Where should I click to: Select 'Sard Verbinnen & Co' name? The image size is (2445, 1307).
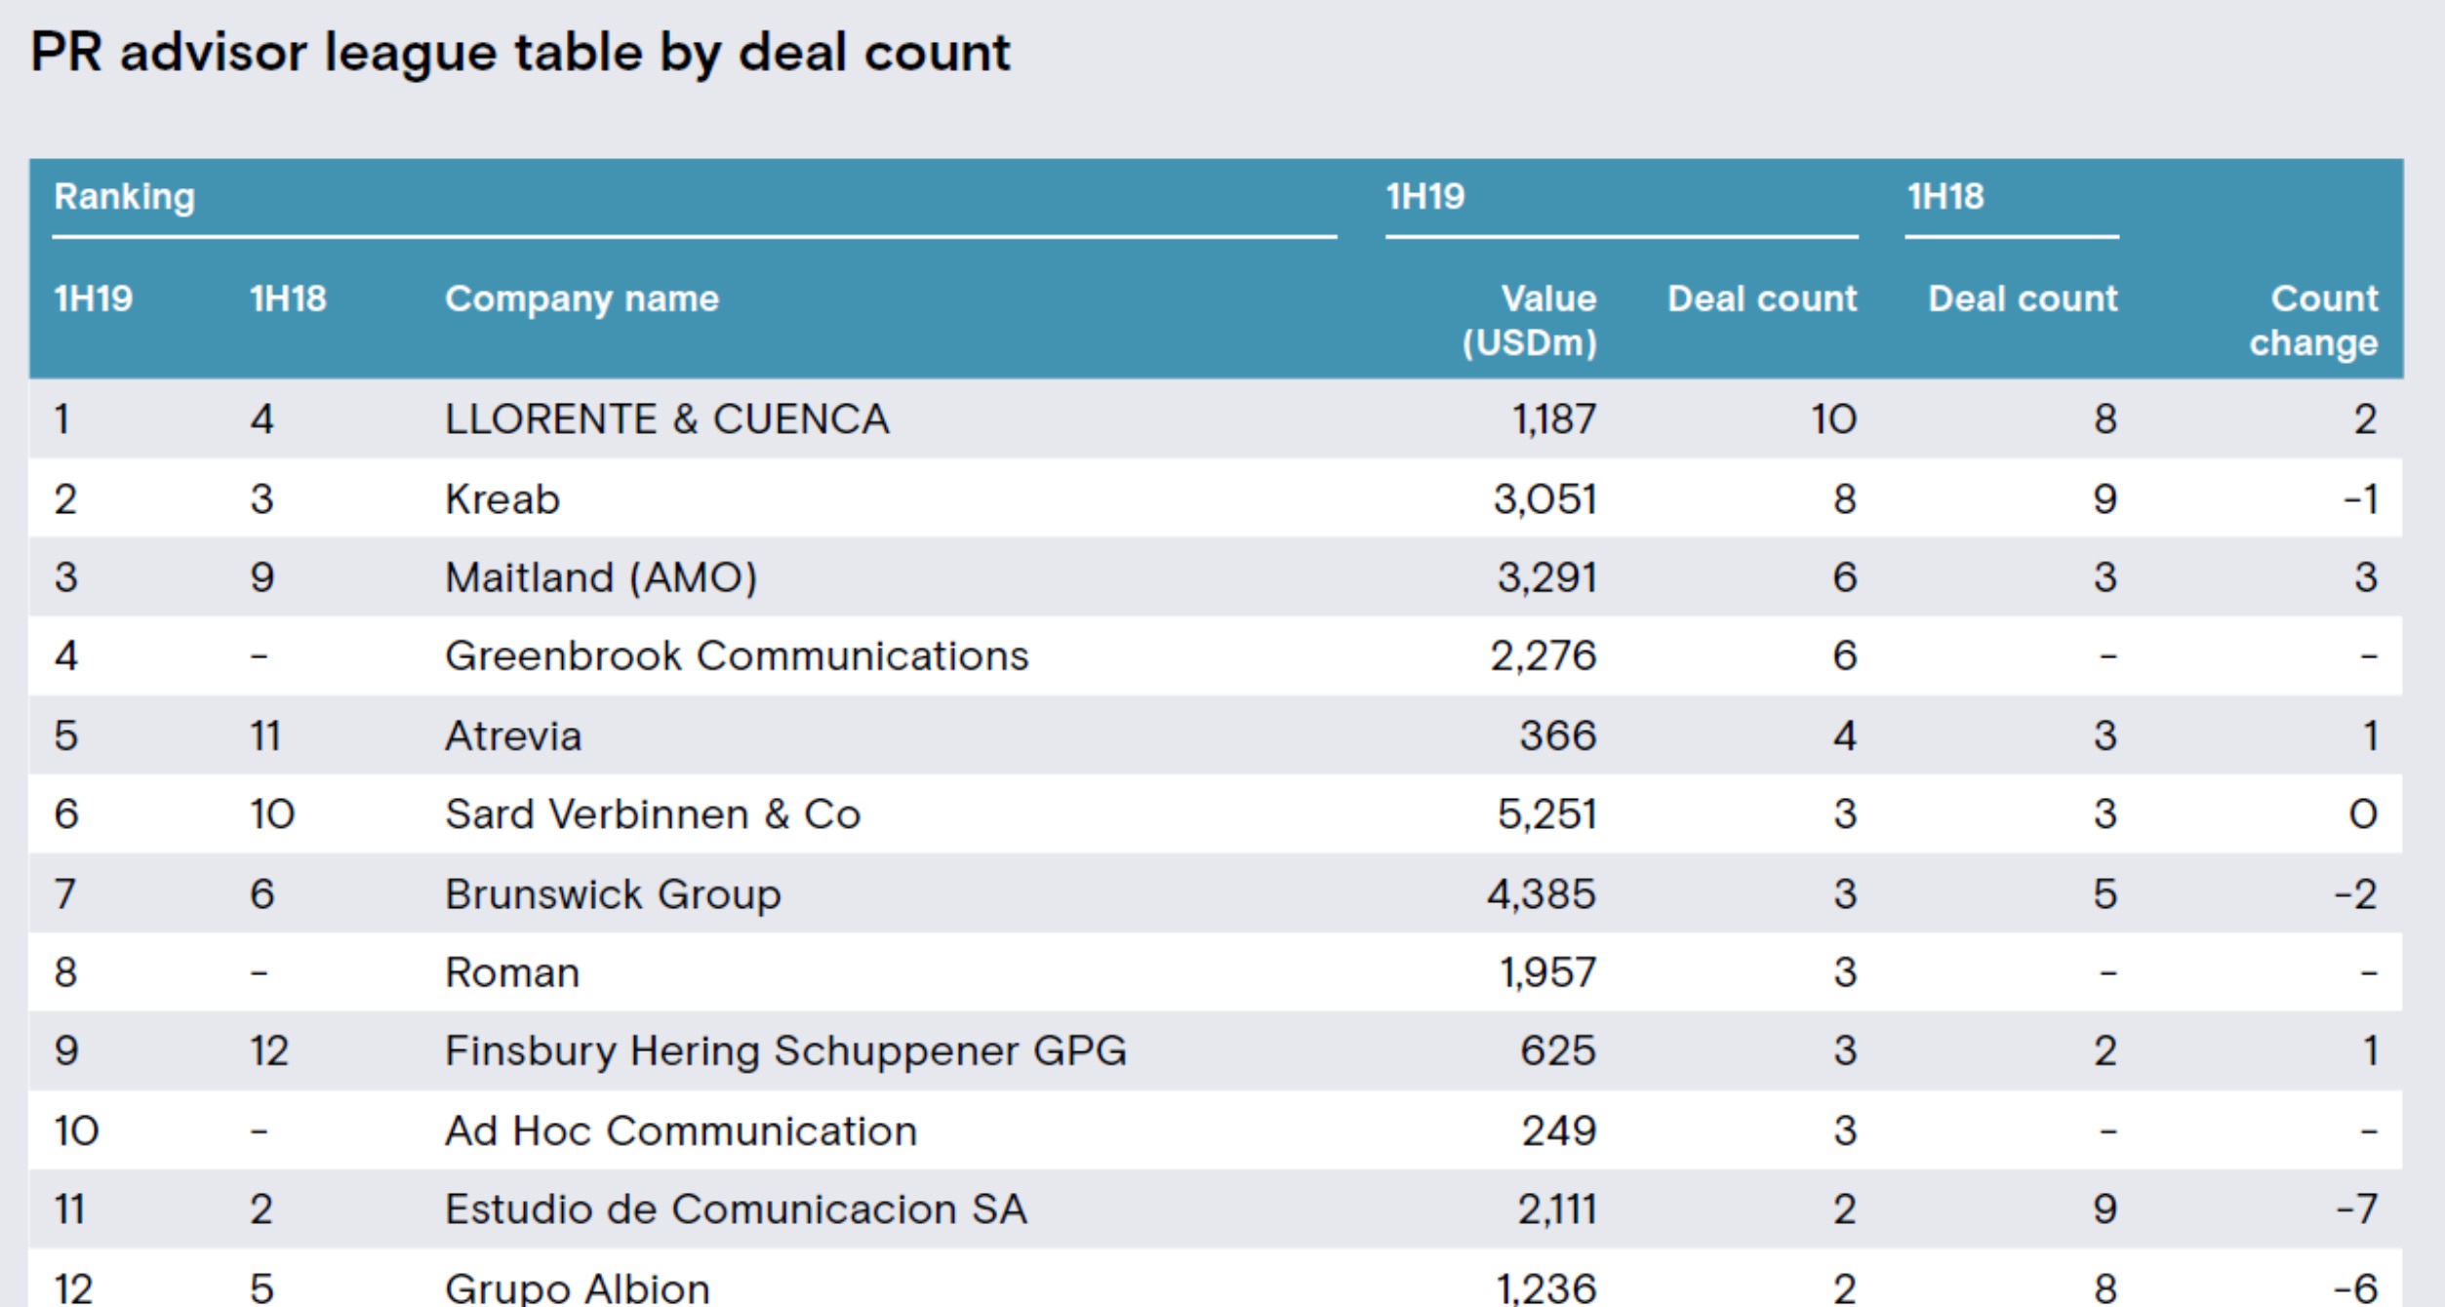[653, 814]
